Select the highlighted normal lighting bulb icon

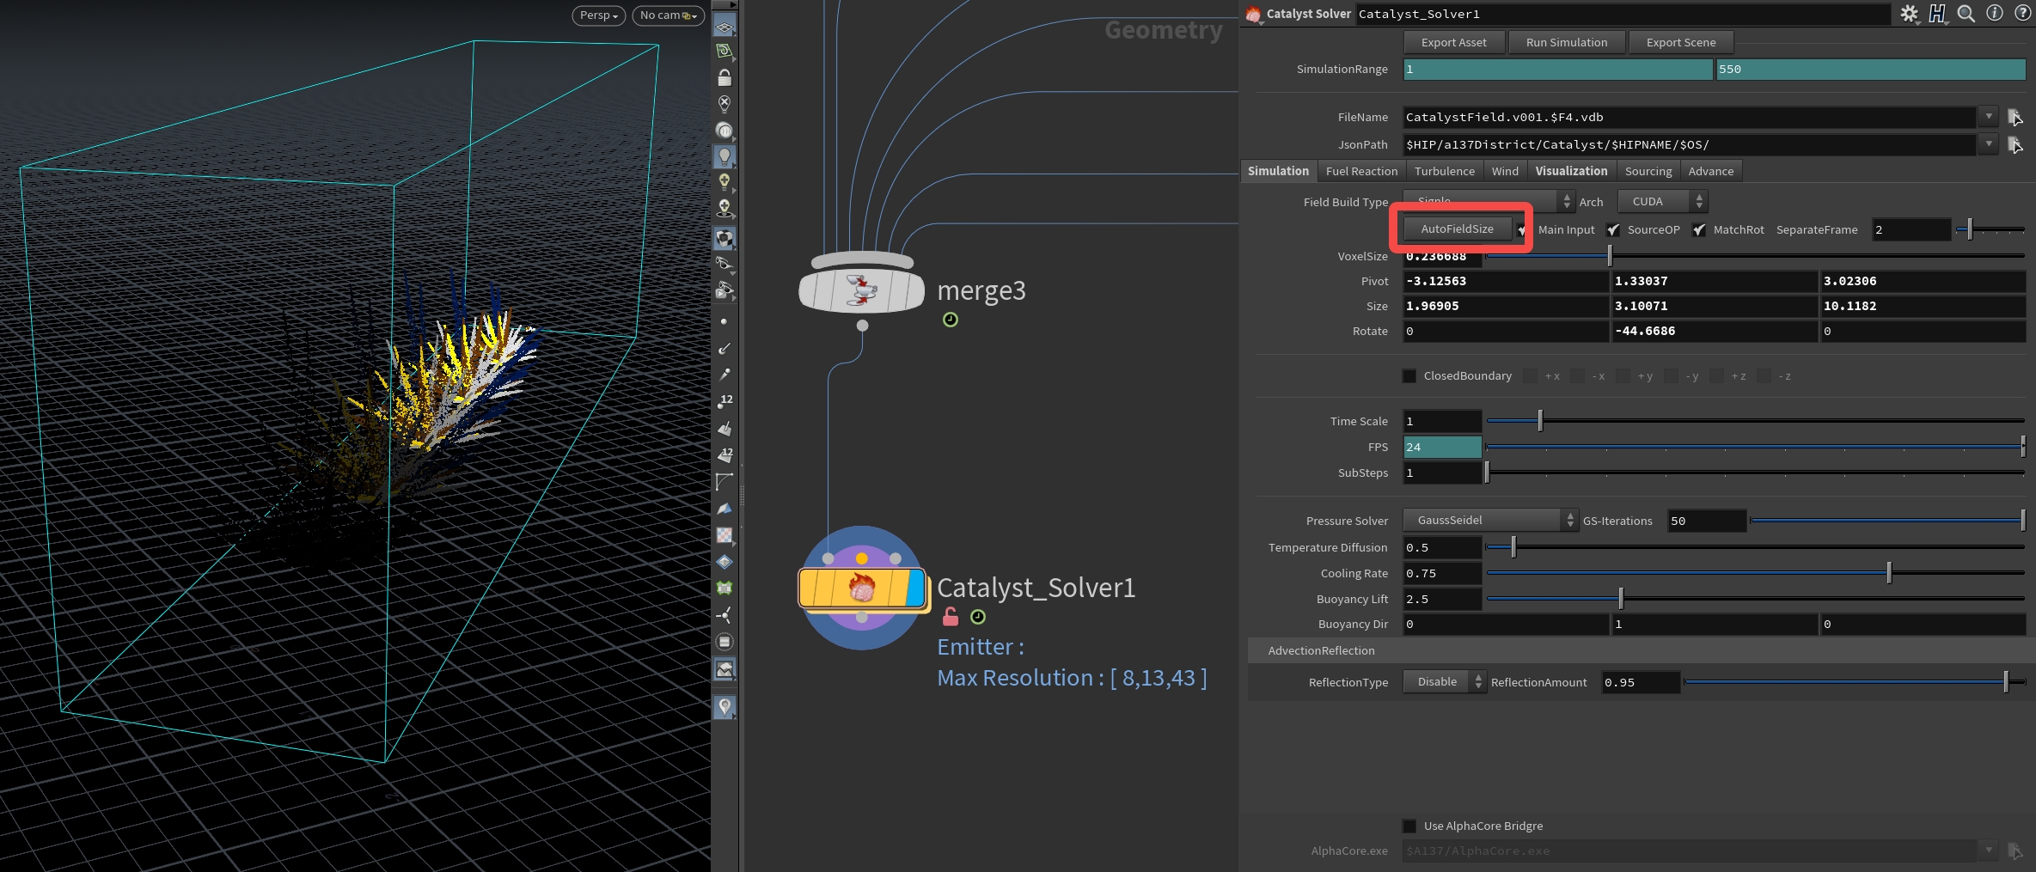tap(725, 156)
